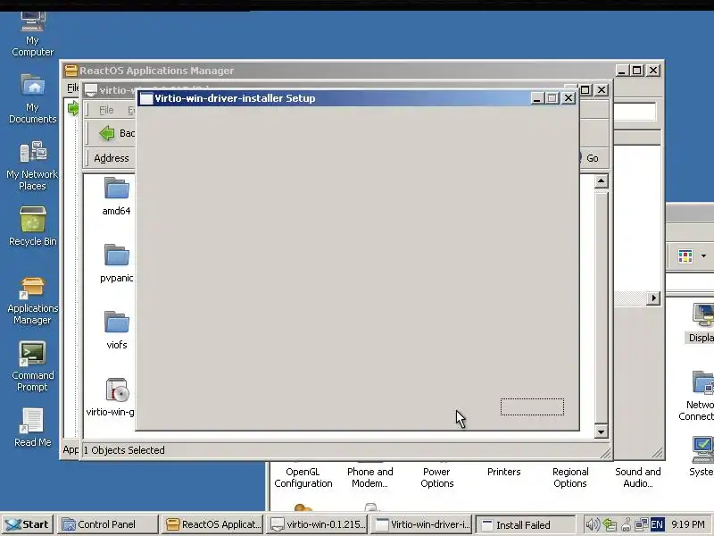Click the explorer scrollbar up arrow
This screenshot has width=714, height=536.
point(601,181)
